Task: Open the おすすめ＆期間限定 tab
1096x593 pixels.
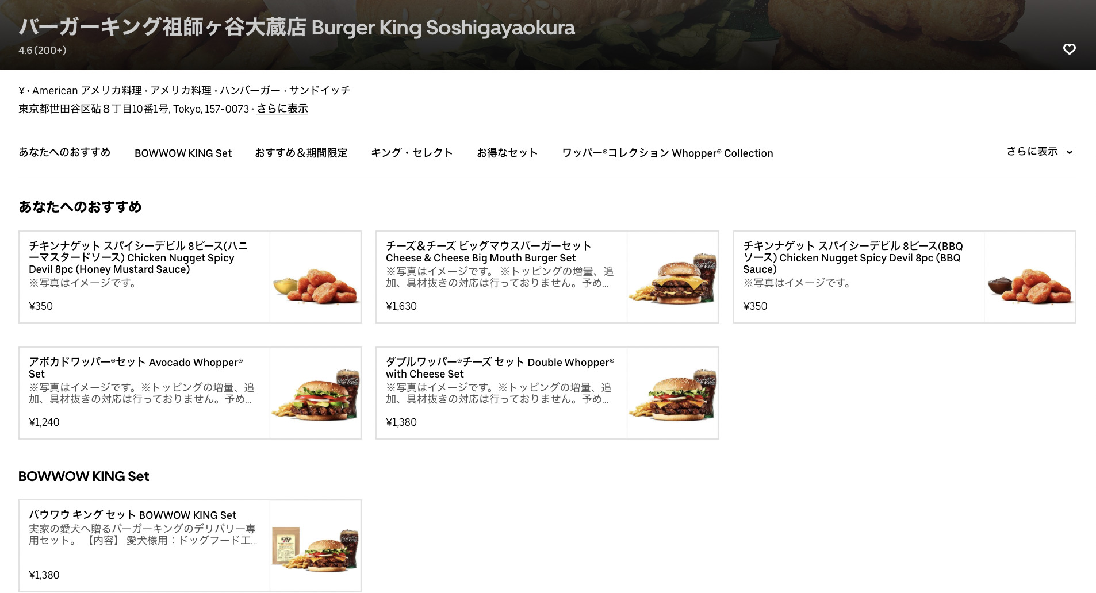Action: 301,153
